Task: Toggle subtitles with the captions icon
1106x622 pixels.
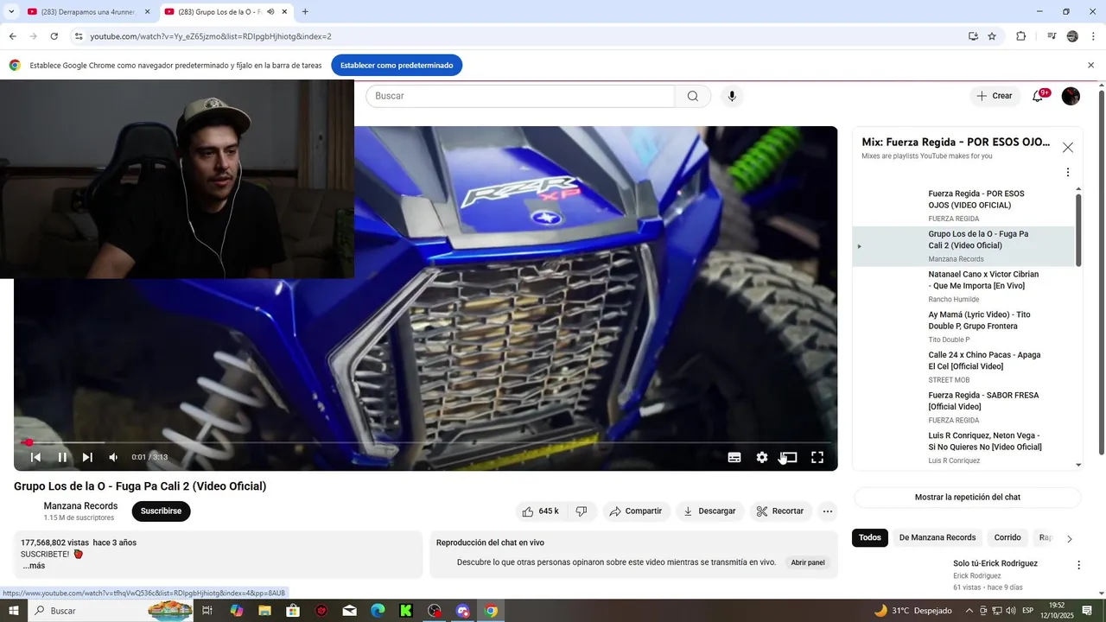Action: [734, 457]
